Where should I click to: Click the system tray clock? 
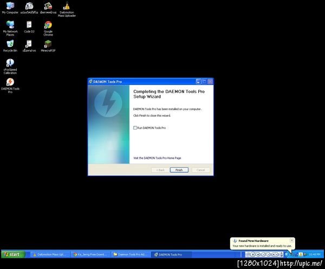point(315,254)
